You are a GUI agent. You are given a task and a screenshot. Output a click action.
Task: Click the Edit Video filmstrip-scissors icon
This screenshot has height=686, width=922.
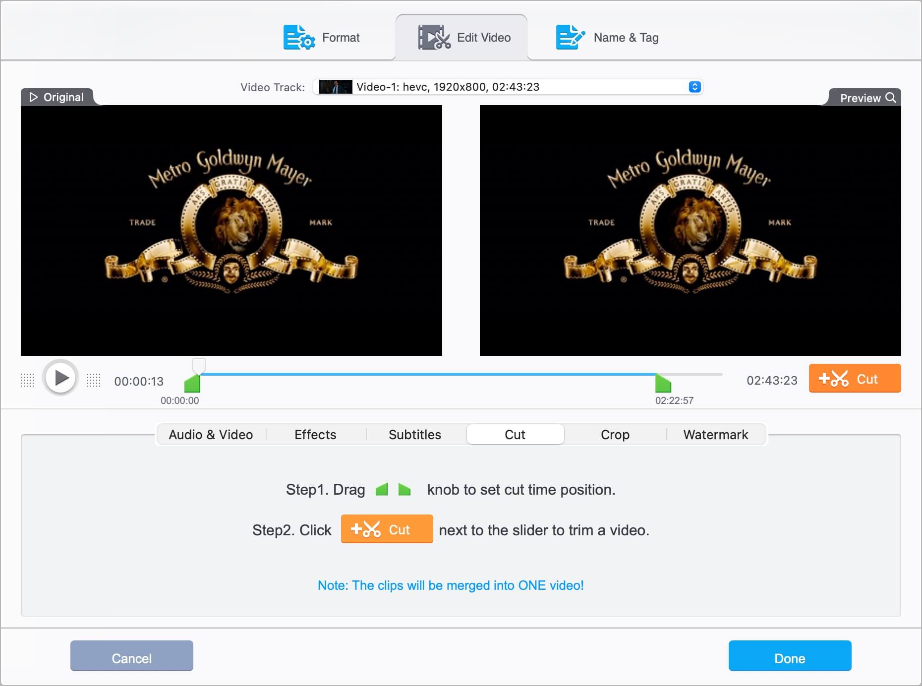tap(434, 38)
